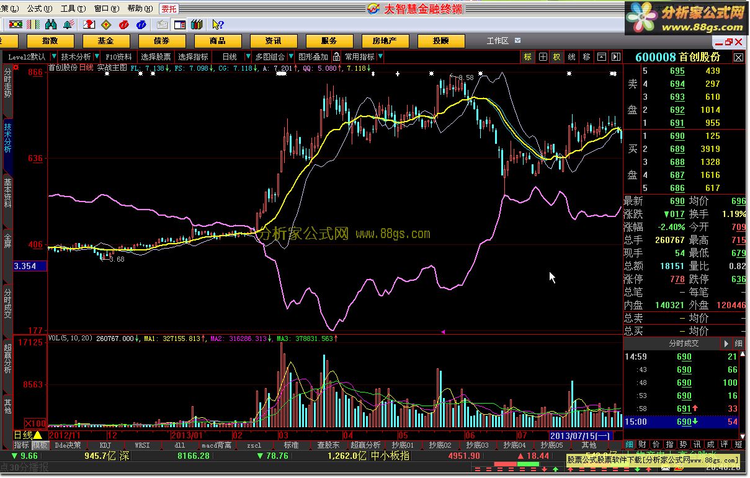Click the padlock icon beside 图形叠加
This screenshot has width=750, height=478.
(336, 57)
